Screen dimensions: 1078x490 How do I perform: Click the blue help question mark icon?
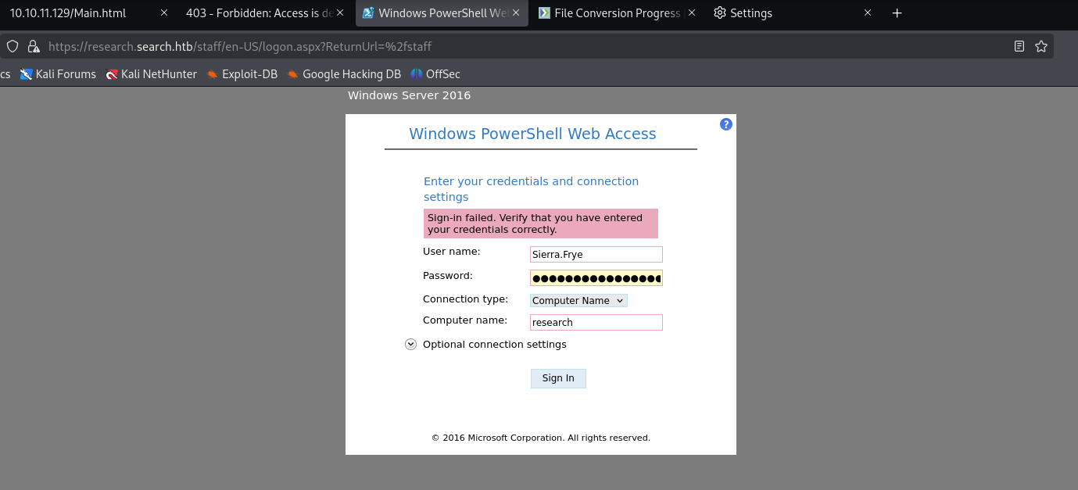click(726, 124)
